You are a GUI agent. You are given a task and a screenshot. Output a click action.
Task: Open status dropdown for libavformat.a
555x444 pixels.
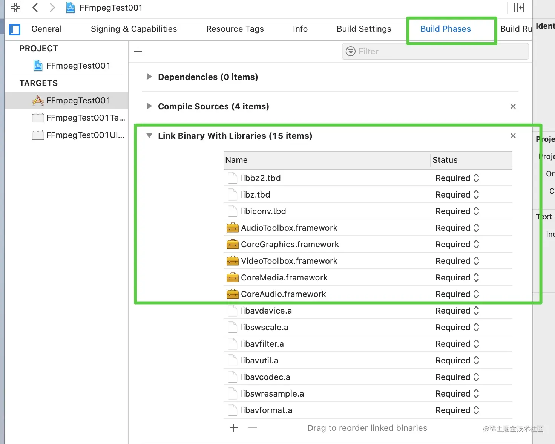click(x=457, y=410)
